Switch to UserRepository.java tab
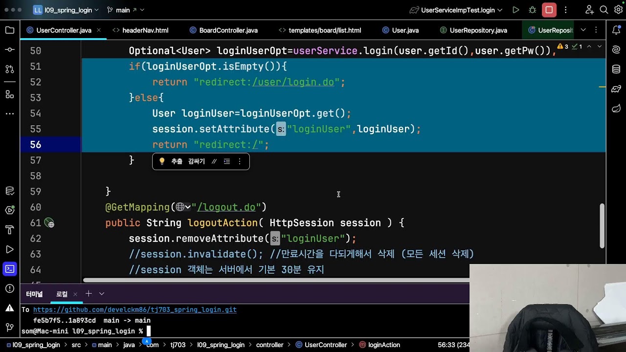Screen dimensions: 626x352 tap(473, 30)
